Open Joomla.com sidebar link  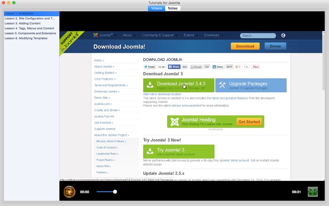pyautogui.click(x=103, y=104)
